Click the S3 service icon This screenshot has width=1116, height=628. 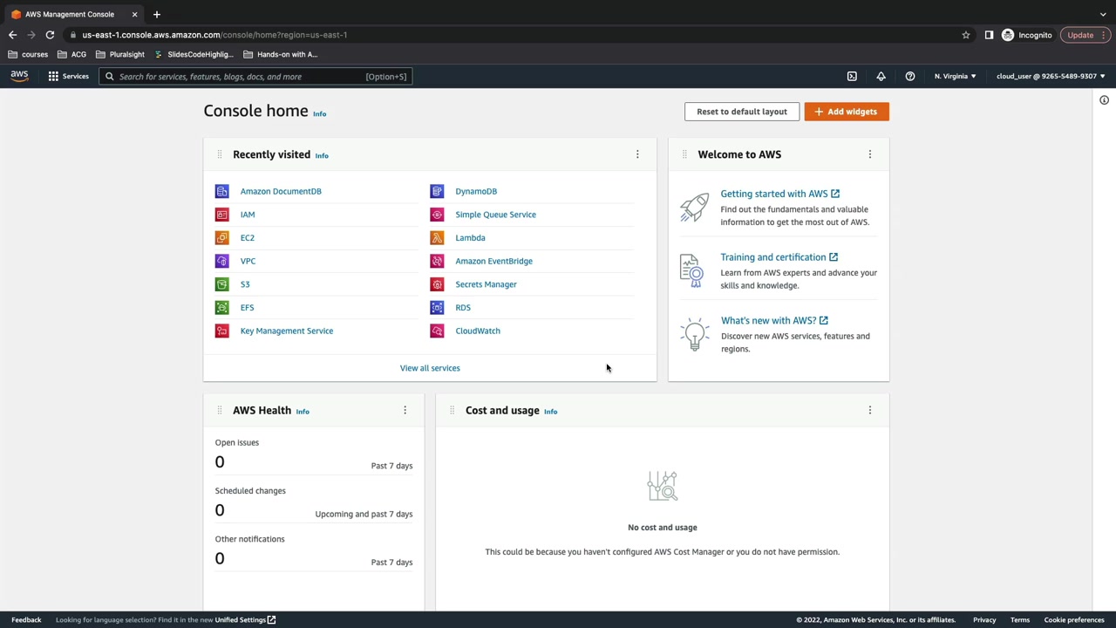tap(222, 284)
